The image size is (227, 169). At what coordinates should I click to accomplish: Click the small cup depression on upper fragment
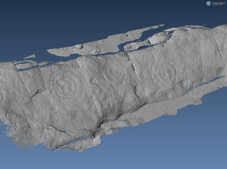79,47
